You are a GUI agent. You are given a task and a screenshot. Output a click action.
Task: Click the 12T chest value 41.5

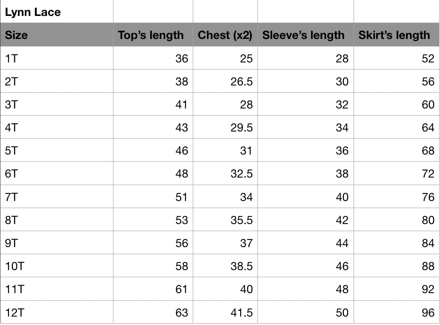[x=241, y=313]
